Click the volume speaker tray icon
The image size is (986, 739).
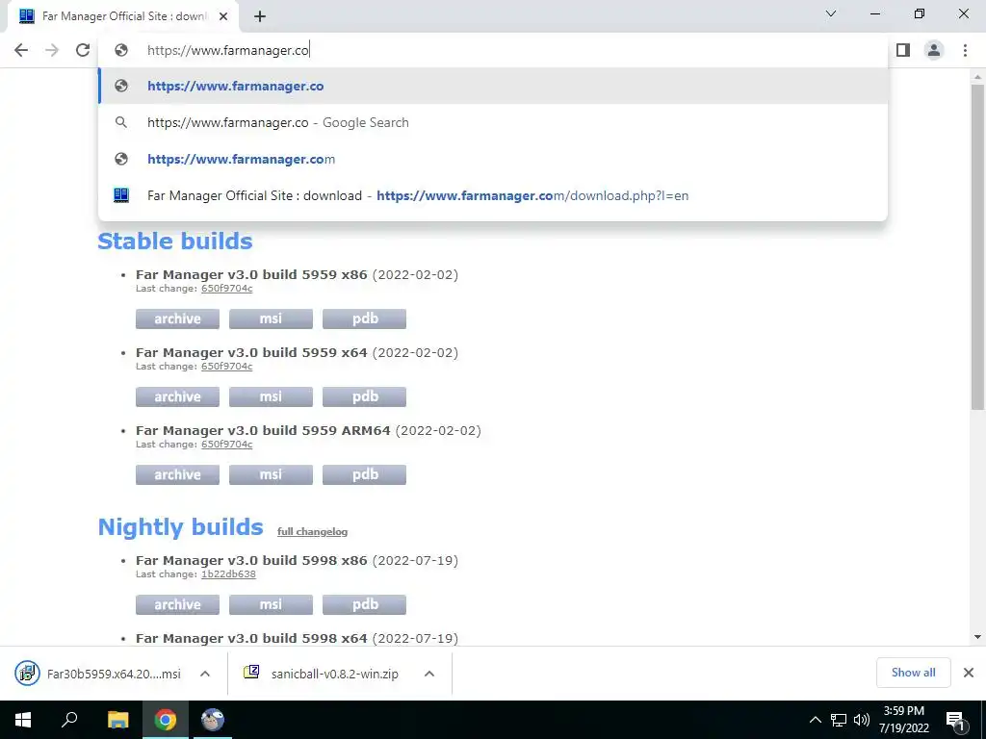[x=862, y=720]
